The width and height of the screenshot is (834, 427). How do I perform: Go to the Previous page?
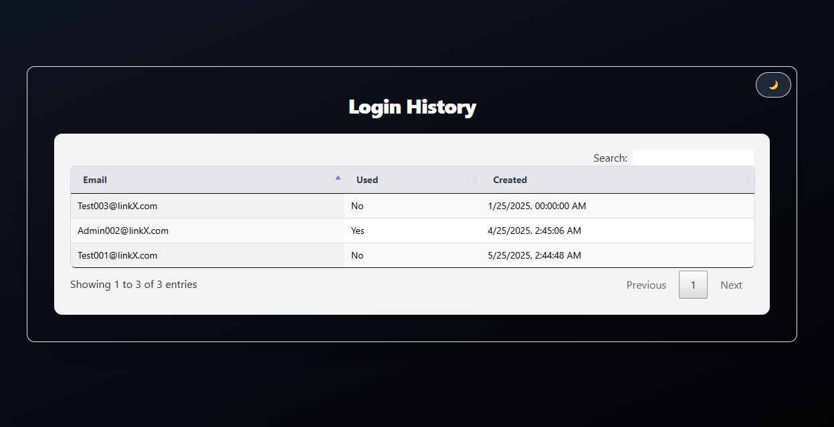click(x=646, y=285)
